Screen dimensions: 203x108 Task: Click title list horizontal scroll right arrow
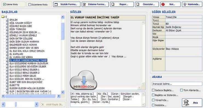[59, 96]
